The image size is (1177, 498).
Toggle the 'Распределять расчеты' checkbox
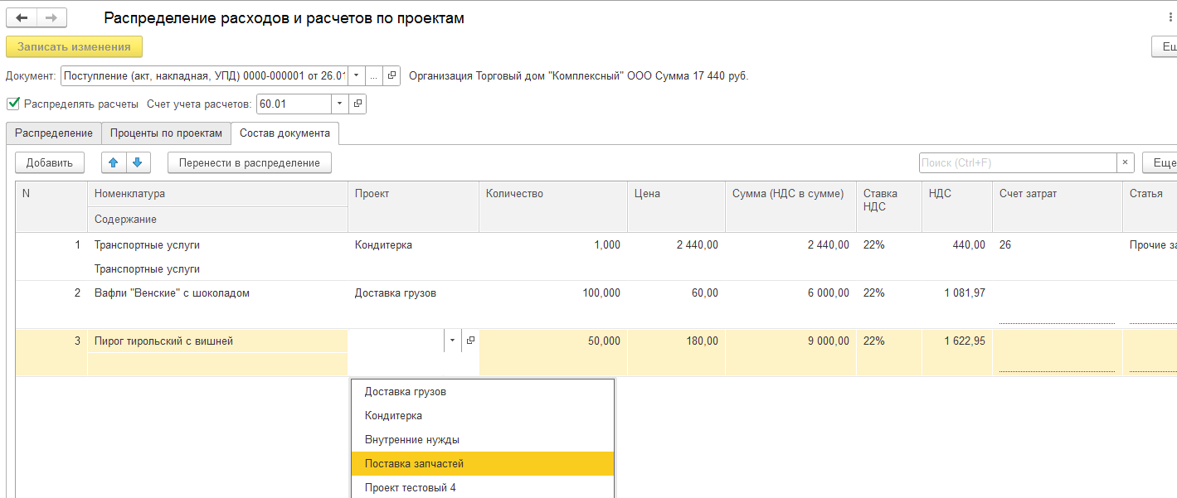click(13, 104)
